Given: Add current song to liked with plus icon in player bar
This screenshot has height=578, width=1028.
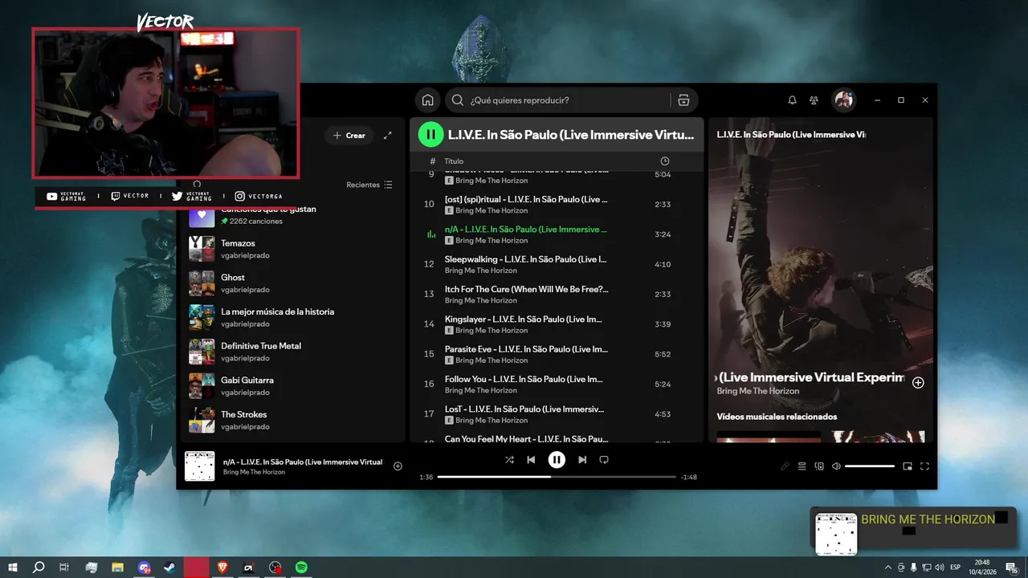Looking at the screenshot, I should pyautogui.click(x=398, y=466).
